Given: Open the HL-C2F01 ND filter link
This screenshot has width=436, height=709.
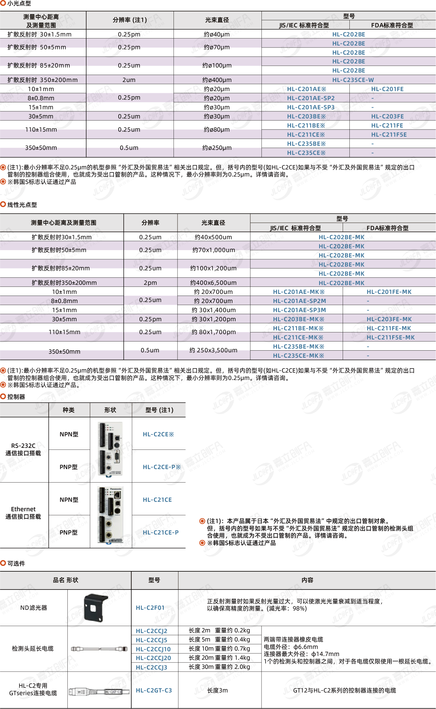Looking at the screenshot, I should click(x=150, y=608).
